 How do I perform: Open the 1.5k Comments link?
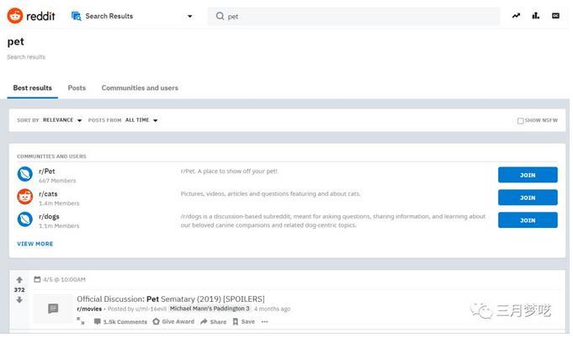point(120,321)
